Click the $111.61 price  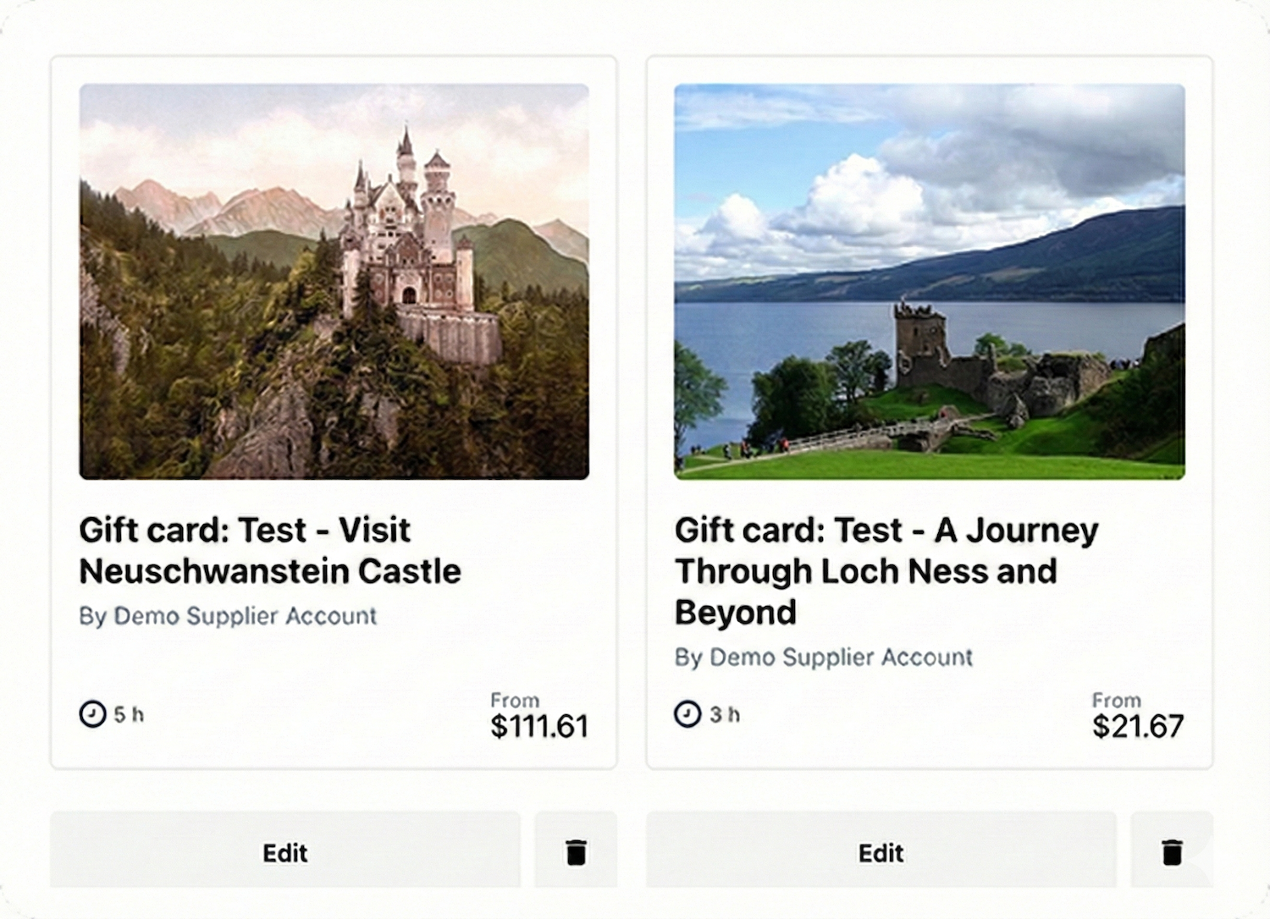pos(538,726)
